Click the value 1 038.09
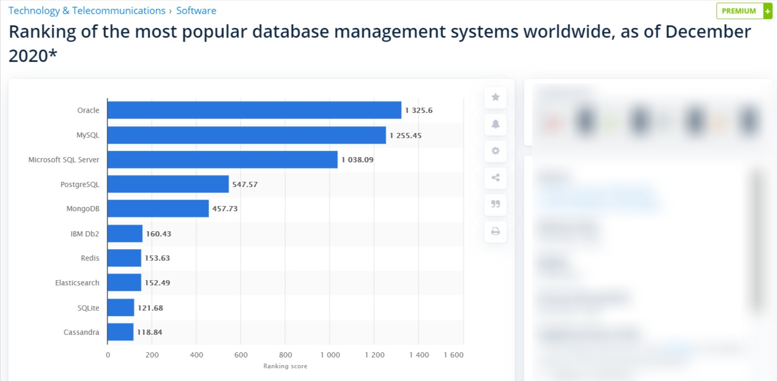Viewport: 777px width, 381px height. click(x=357, y=160)
